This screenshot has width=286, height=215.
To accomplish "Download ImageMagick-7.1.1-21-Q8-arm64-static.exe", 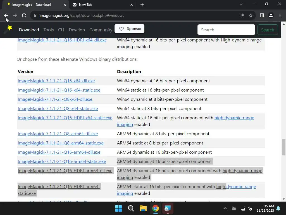I will click(61, 143).
